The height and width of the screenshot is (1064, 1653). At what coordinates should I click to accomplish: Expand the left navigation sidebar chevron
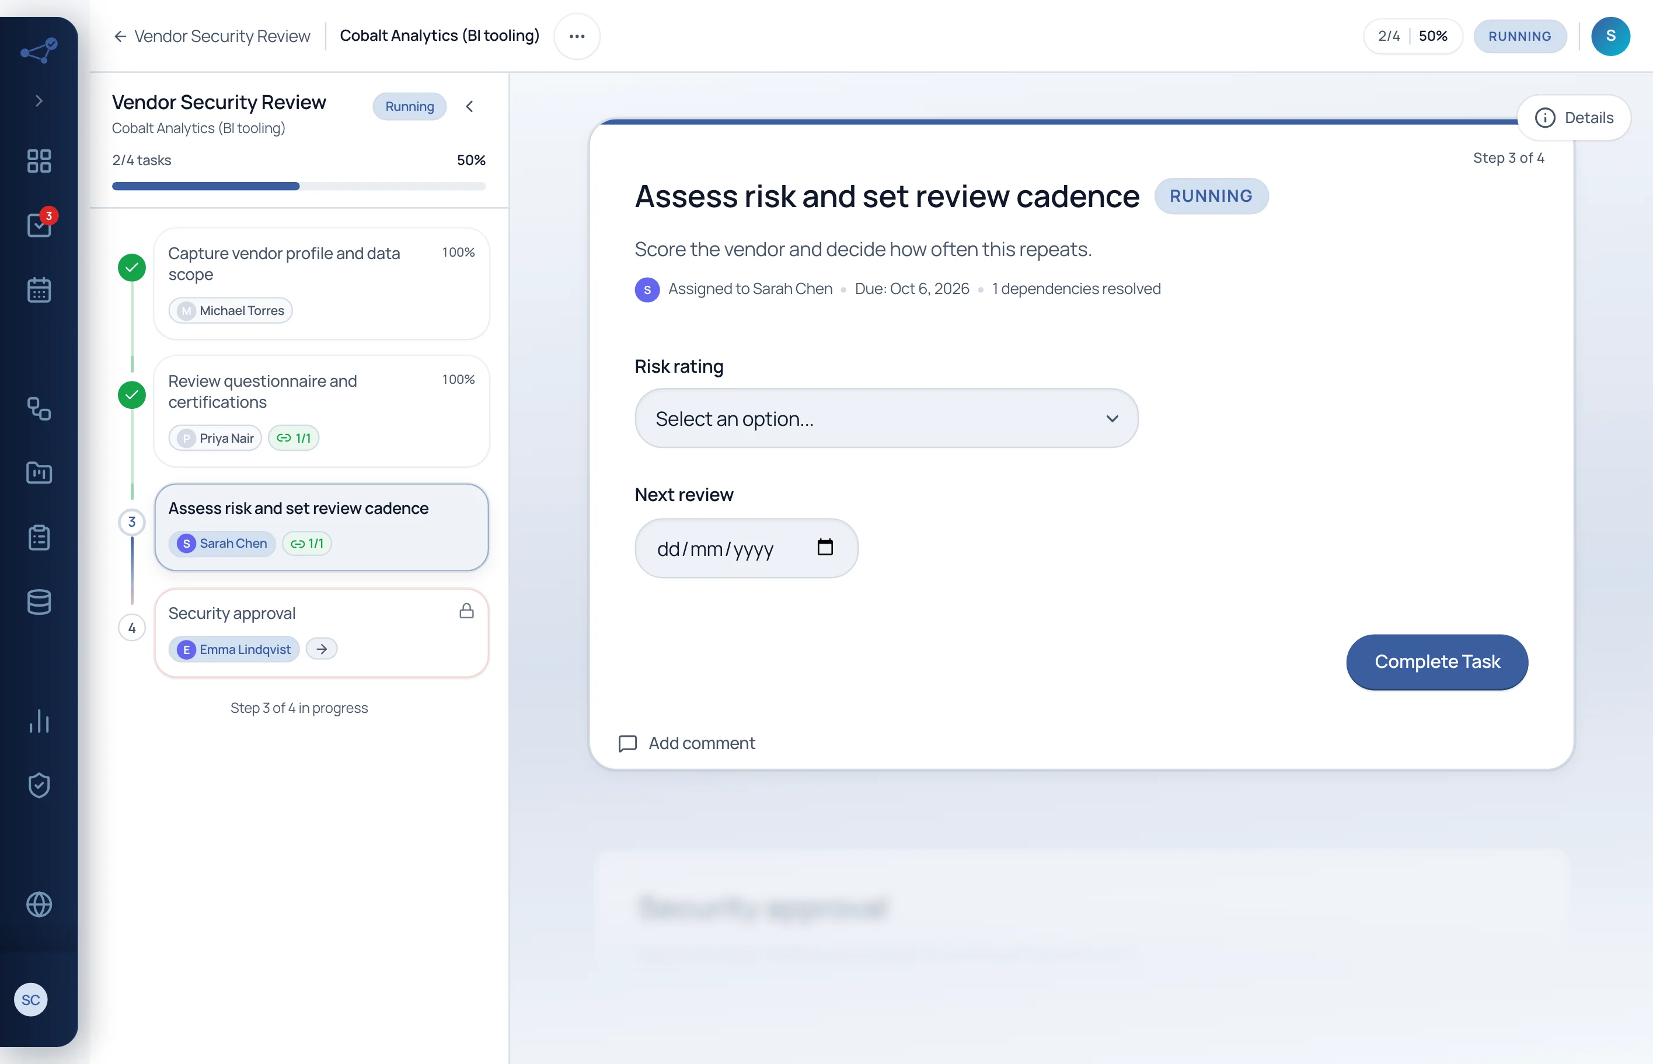(39, 101)
